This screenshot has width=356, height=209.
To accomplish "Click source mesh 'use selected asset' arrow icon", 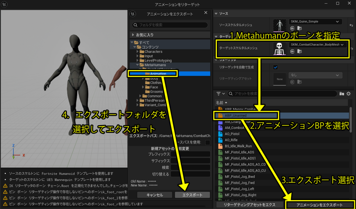I will click(x=292, y=28).
